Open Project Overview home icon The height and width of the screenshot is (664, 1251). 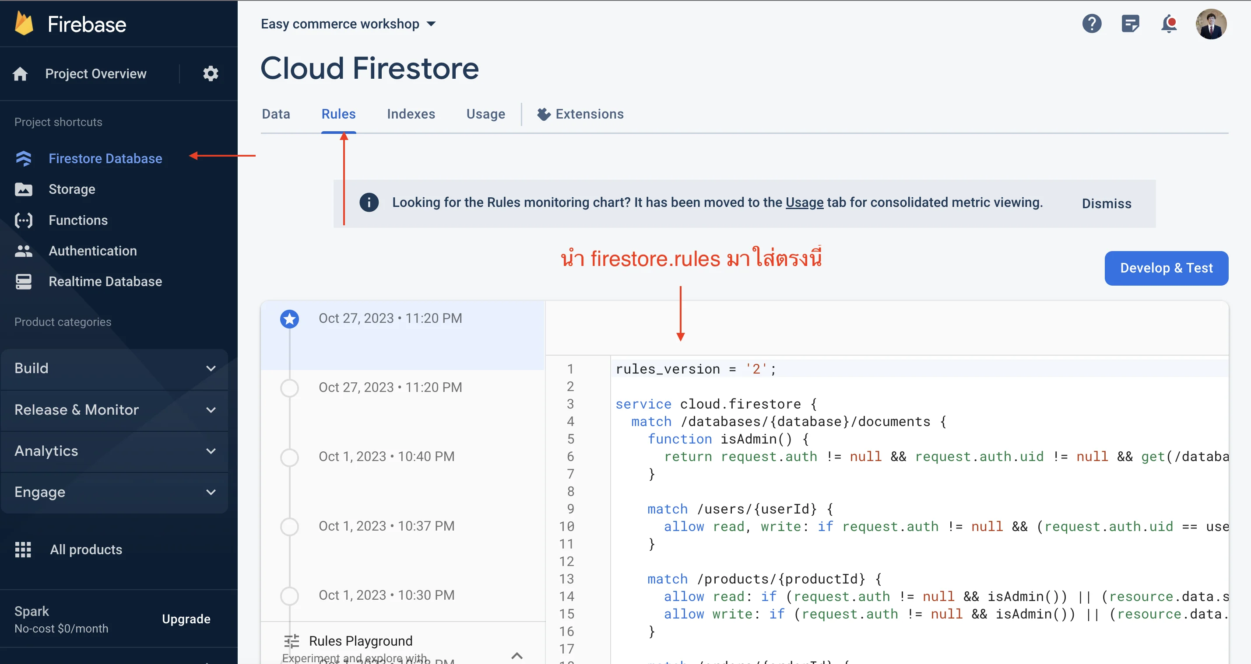[x=21, y=74]
